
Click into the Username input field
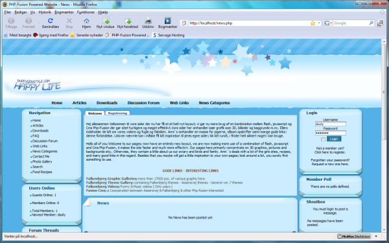tap(330, 124)
